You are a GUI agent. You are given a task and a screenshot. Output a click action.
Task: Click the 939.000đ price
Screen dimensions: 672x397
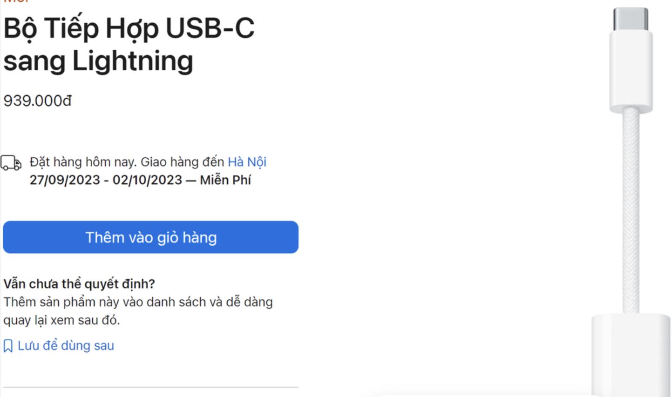(38, 101)
